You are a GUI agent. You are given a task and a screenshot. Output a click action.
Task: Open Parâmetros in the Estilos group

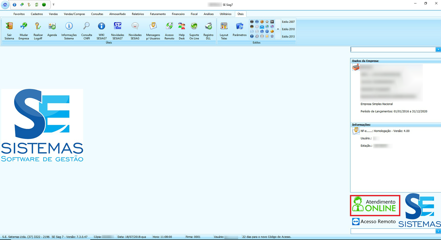[239, 29]
